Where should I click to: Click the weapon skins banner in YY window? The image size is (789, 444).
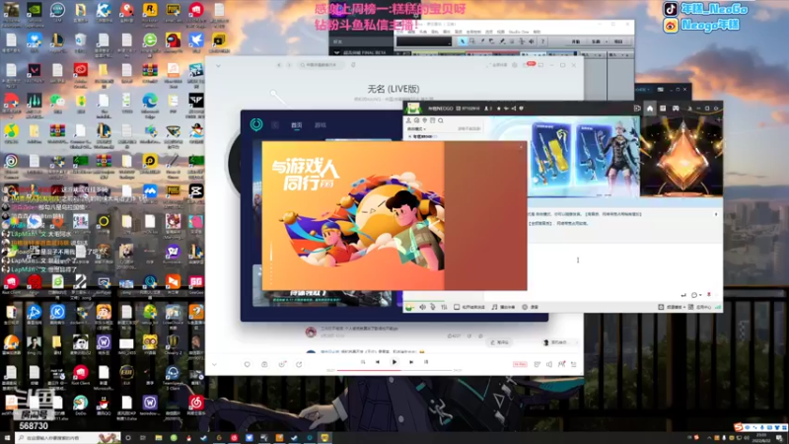(586, 157)
